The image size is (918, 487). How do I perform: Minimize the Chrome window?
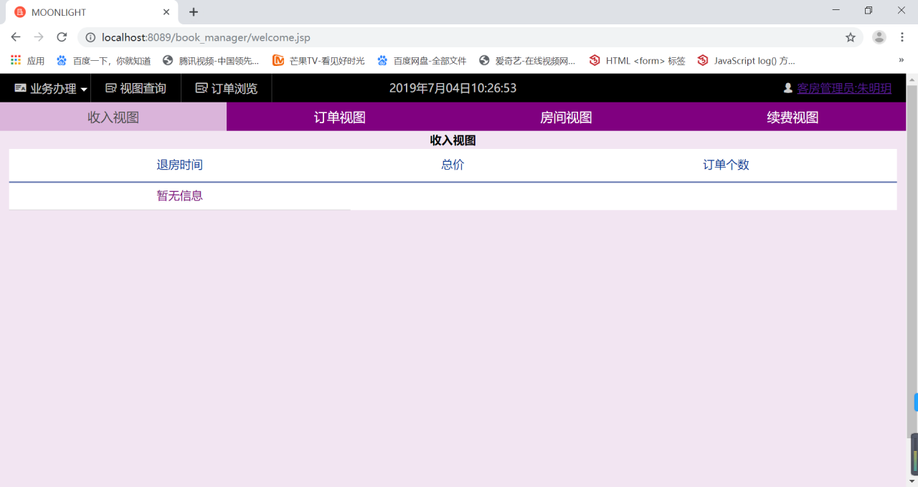pos(836,10)
